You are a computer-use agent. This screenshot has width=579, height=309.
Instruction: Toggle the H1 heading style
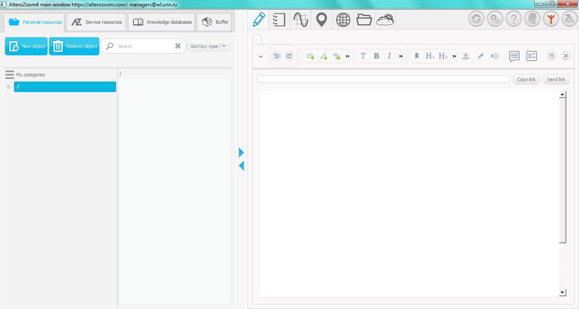pos(430,56)
